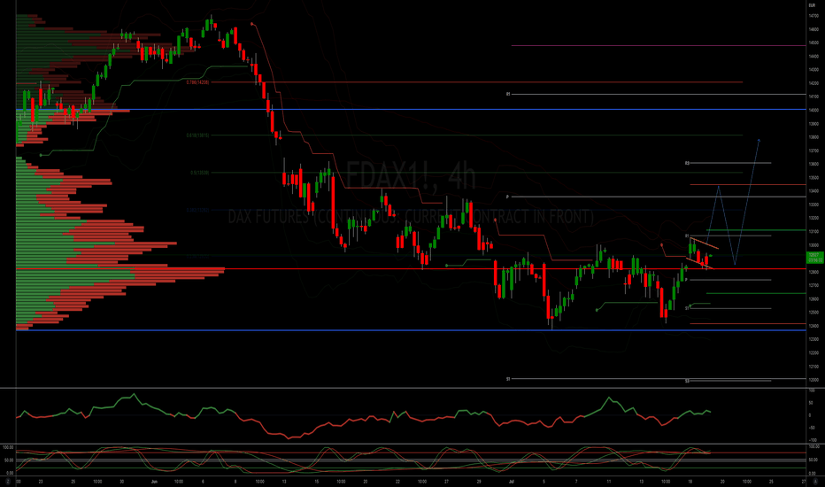Click the 12000 price scale label

[814, 380]
